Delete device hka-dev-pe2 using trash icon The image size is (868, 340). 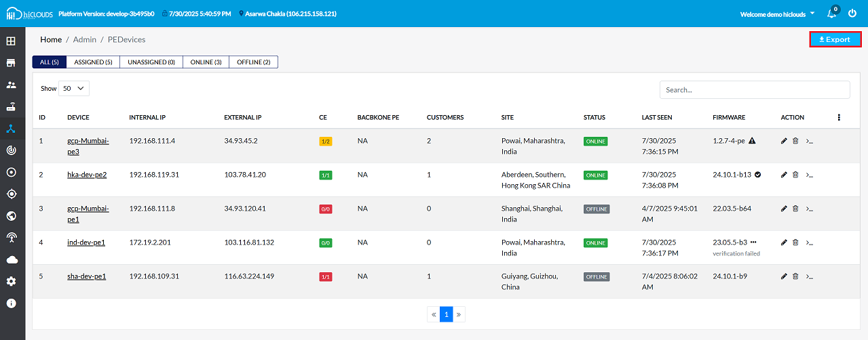795,175
